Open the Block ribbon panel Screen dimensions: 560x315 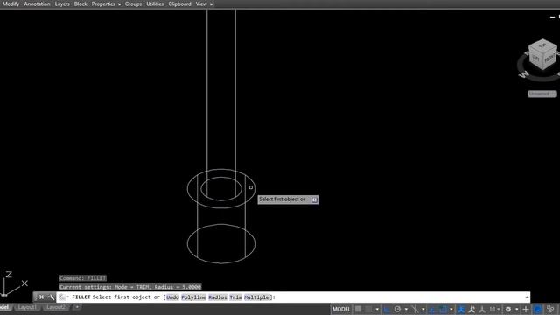[x=80, y=3]
